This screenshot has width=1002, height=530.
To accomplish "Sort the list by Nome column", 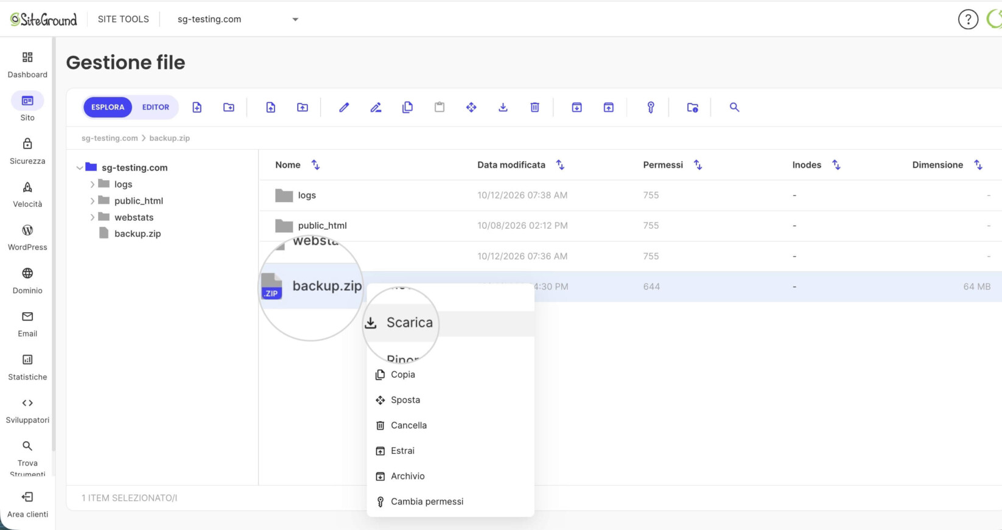I will 315,165.
